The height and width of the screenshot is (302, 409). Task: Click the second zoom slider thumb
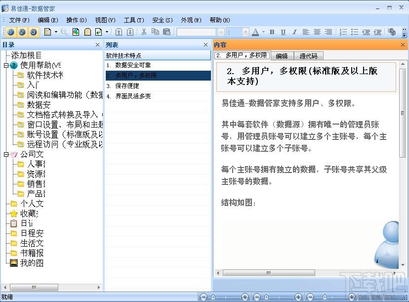[x=266, y=297]
